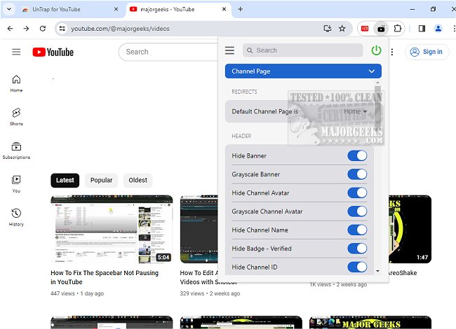View site information icon in the address bar
This screenshot has height=329, width=456.
pyautogui.click(x=62, y=29)
